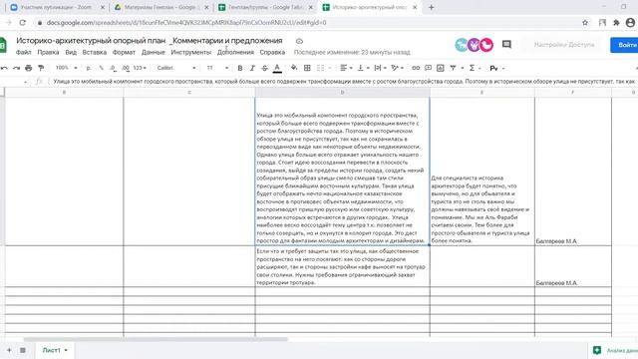This screenshot has width=638, height=359.
Task: Open the zoom level dropdown
Action: [x=67, y=68]
